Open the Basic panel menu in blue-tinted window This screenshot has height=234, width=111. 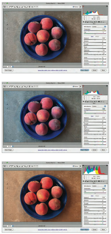107,104
